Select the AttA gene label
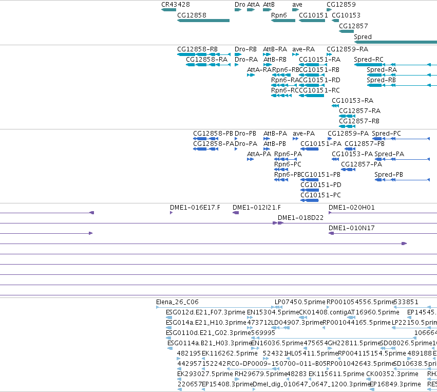This screenshot has width=437, height=392. tap(253, 5)
